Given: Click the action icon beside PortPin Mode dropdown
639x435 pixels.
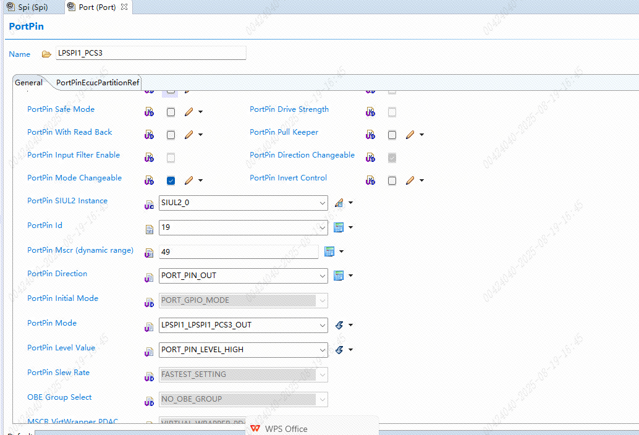Looking at the screenshot, I should (339, 325).
